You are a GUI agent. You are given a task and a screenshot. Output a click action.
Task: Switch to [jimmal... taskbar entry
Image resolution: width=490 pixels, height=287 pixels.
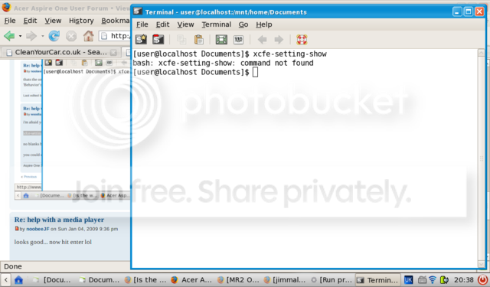(284, 280)
